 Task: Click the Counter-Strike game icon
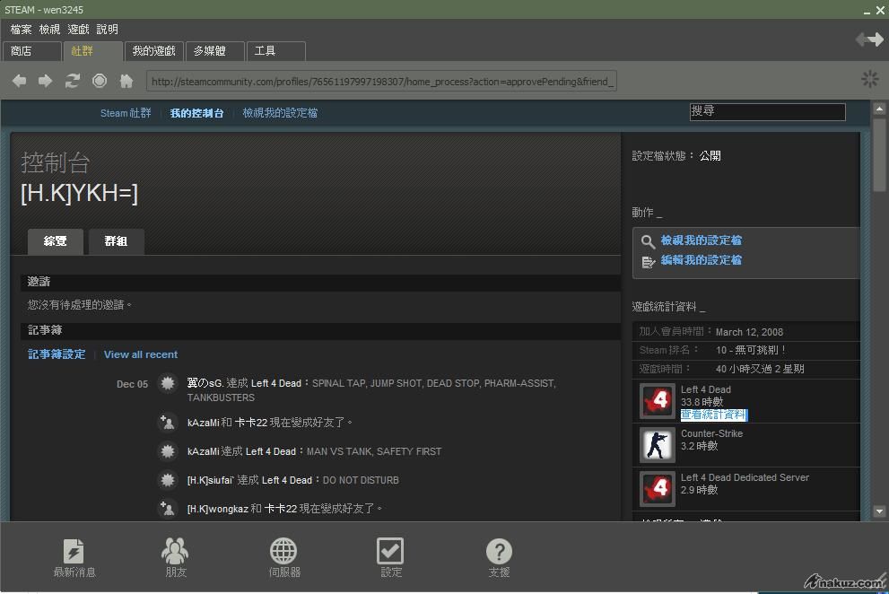658,445
